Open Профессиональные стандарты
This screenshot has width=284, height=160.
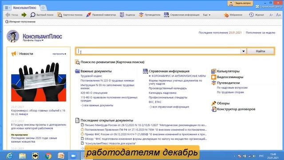click(168, 97)
